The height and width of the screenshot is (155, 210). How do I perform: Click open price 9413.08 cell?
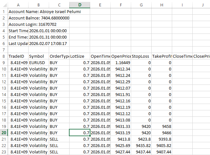coord(121,120)
